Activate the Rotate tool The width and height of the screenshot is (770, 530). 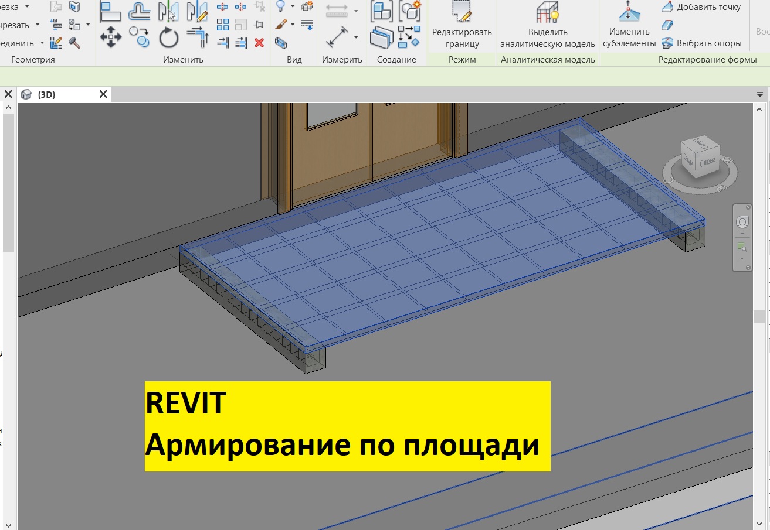coord(169,37)
